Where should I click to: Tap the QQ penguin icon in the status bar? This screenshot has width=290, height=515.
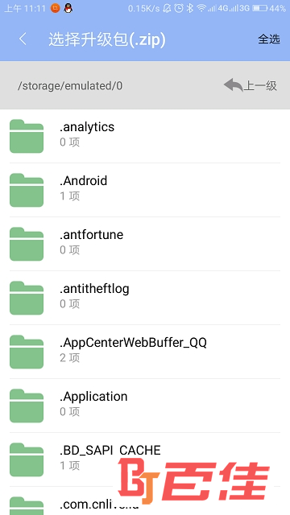click(x=68, y=9)
